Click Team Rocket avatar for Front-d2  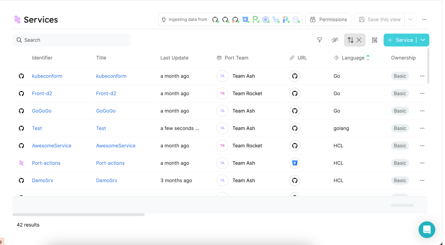pyautogui.click(x=222, y=94)
